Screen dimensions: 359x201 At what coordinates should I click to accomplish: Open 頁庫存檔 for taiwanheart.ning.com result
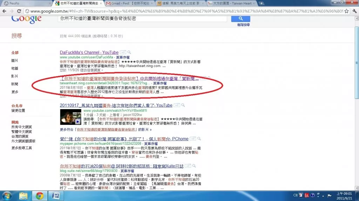[x=160, y=83]
